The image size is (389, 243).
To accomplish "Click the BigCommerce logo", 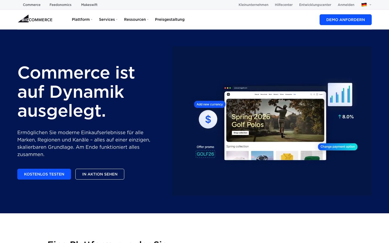I will [x=35, y=19].
